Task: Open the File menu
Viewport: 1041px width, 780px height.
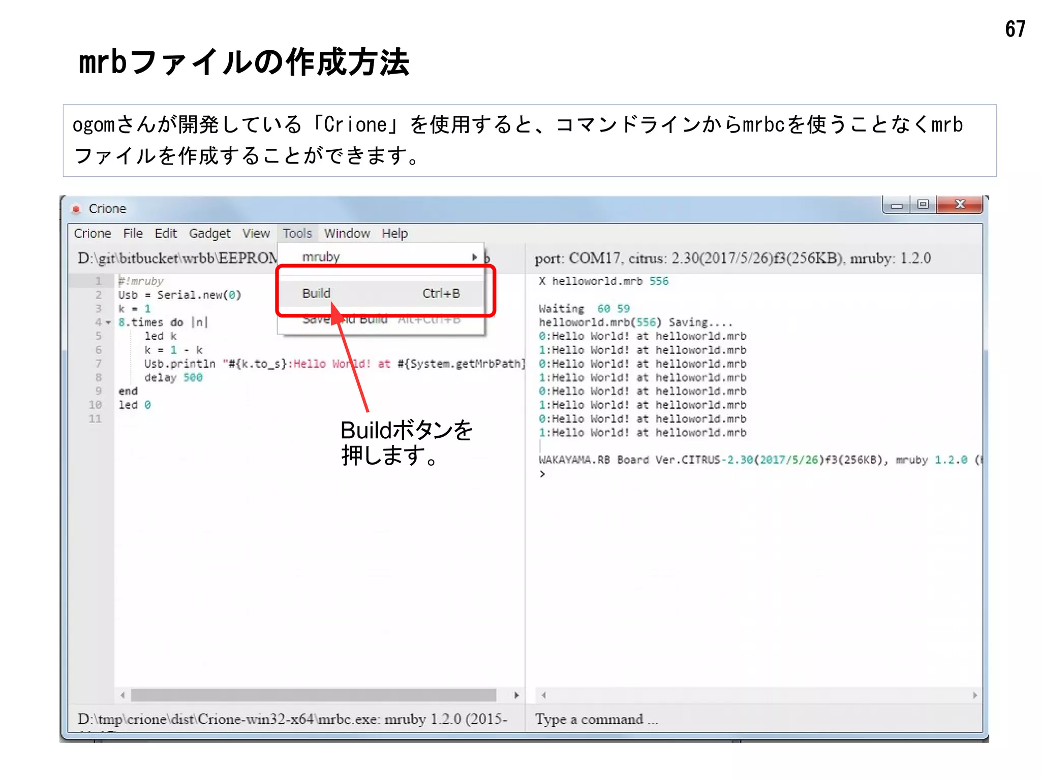Action: coord(133,233)
